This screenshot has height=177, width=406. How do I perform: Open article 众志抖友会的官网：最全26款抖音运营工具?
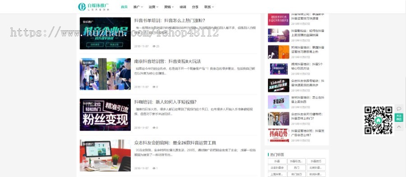175,143
